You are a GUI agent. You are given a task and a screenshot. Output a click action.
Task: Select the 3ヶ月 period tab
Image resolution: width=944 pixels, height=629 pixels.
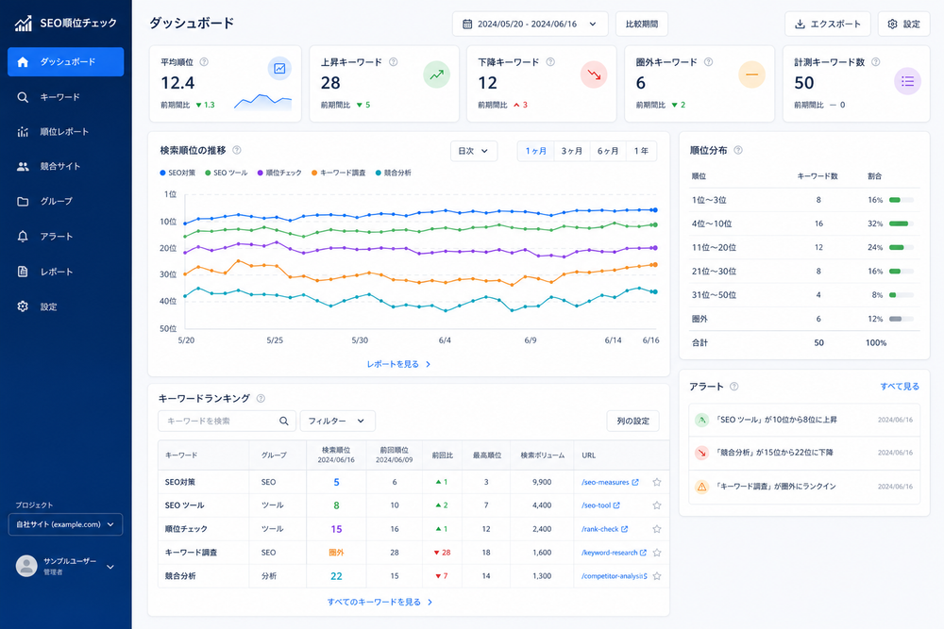point(572,151)
